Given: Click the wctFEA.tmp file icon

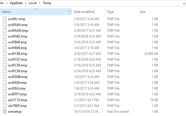Looking at the screenshot, I should point(5,88).
